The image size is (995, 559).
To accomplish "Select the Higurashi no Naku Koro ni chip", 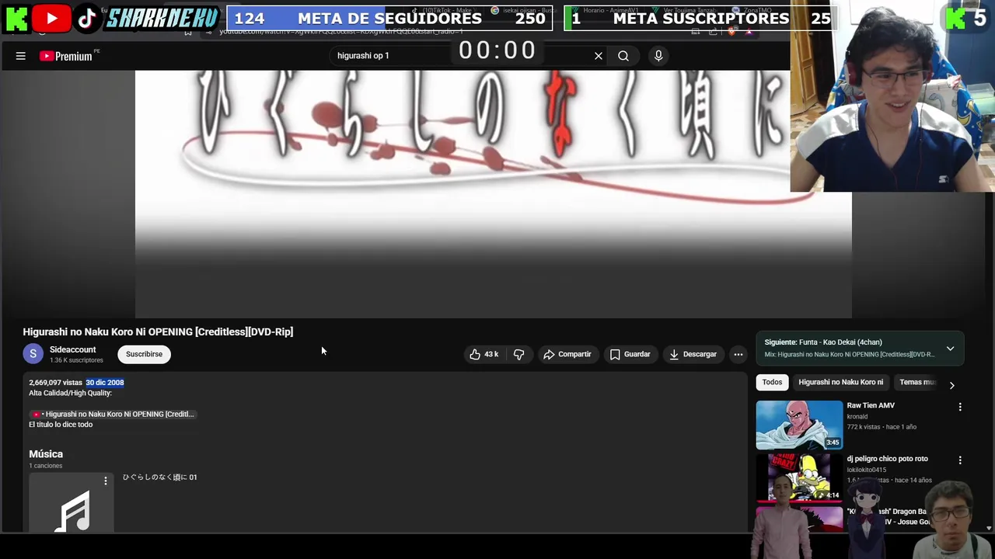I will 840,382.
